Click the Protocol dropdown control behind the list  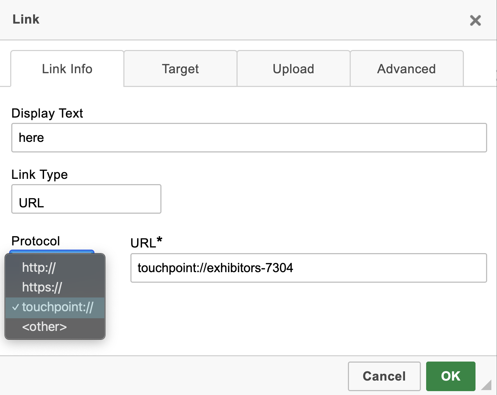click(x=52, y=251)
